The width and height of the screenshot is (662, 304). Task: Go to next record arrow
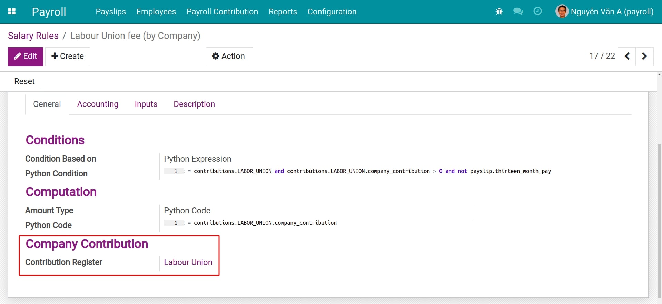pos(644,56)
